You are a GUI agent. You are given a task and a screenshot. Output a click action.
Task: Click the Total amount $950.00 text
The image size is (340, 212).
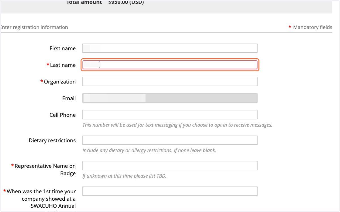tap(105, 2)
